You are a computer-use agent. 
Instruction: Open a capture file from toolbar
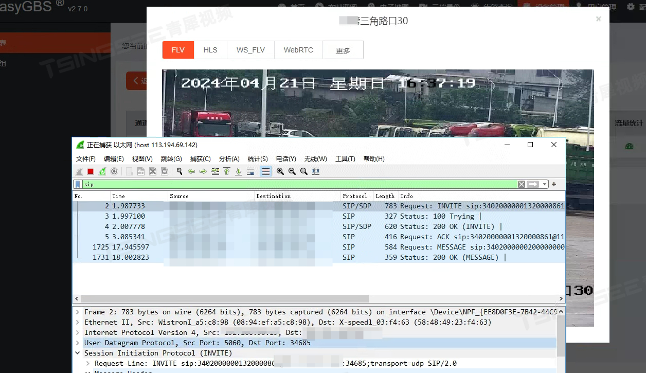pyautogui.click(x=129, y=171)
